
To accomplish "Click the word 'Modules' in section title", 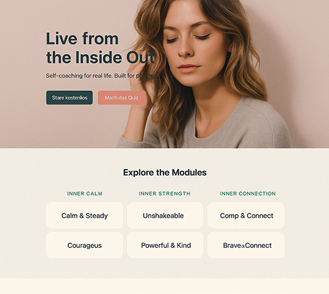I will tap(189, 173).
